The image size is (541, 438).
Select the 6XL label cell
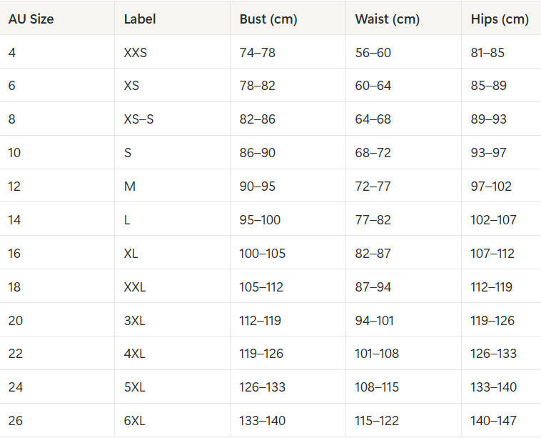(134, 421)
